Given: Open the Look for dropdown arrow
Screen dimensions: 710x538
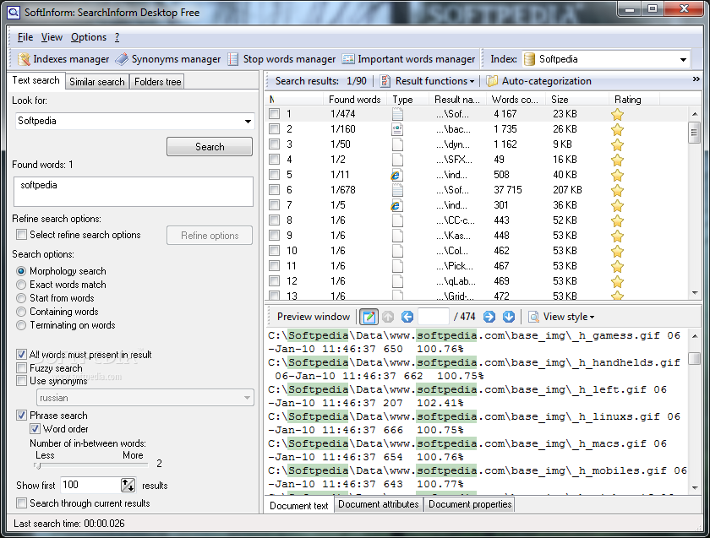Looking at the screenshot, I should [x=248, y=122].
